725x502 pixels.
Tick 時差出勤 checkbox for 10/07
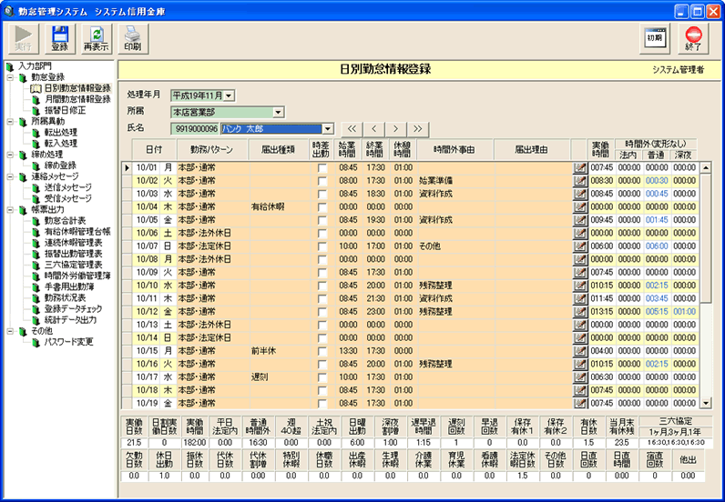point(322,246)
